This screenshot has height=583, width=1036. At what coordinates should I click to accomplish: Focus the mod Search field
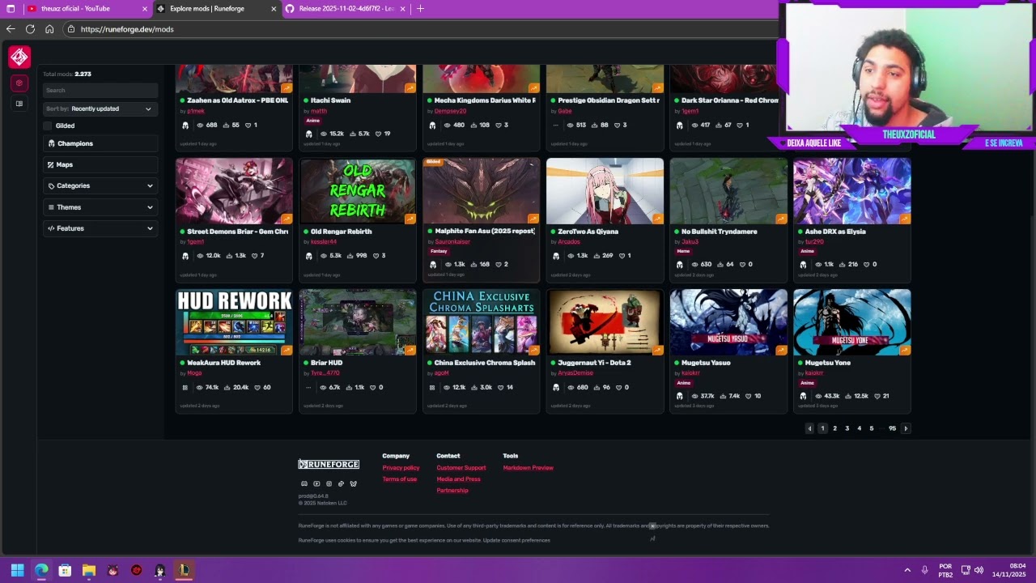[x=100, y=91]
